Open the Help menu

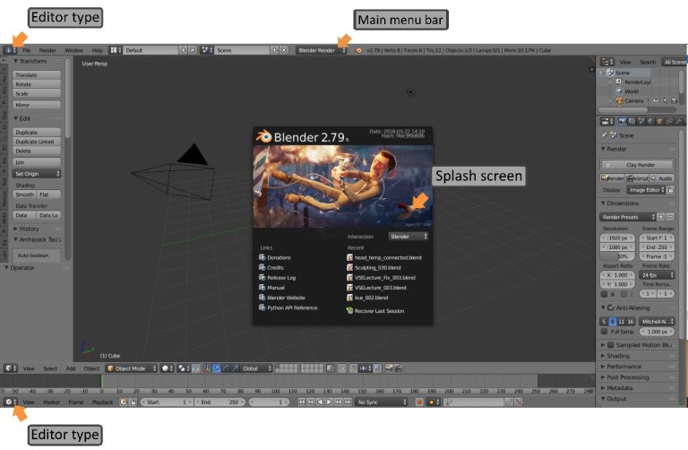point(97,50)
